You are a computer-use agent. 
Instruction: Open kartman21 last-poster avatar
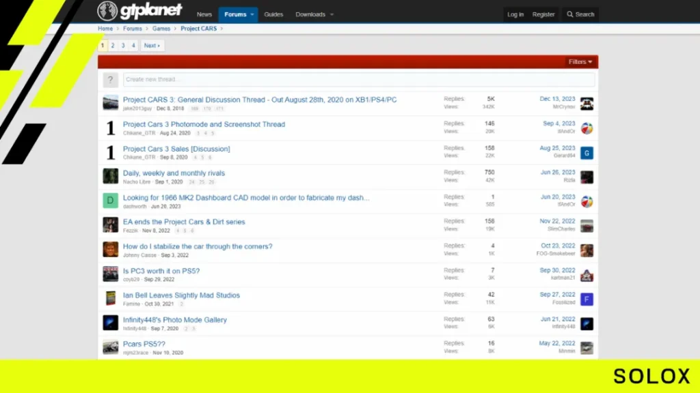click(587, 275)
